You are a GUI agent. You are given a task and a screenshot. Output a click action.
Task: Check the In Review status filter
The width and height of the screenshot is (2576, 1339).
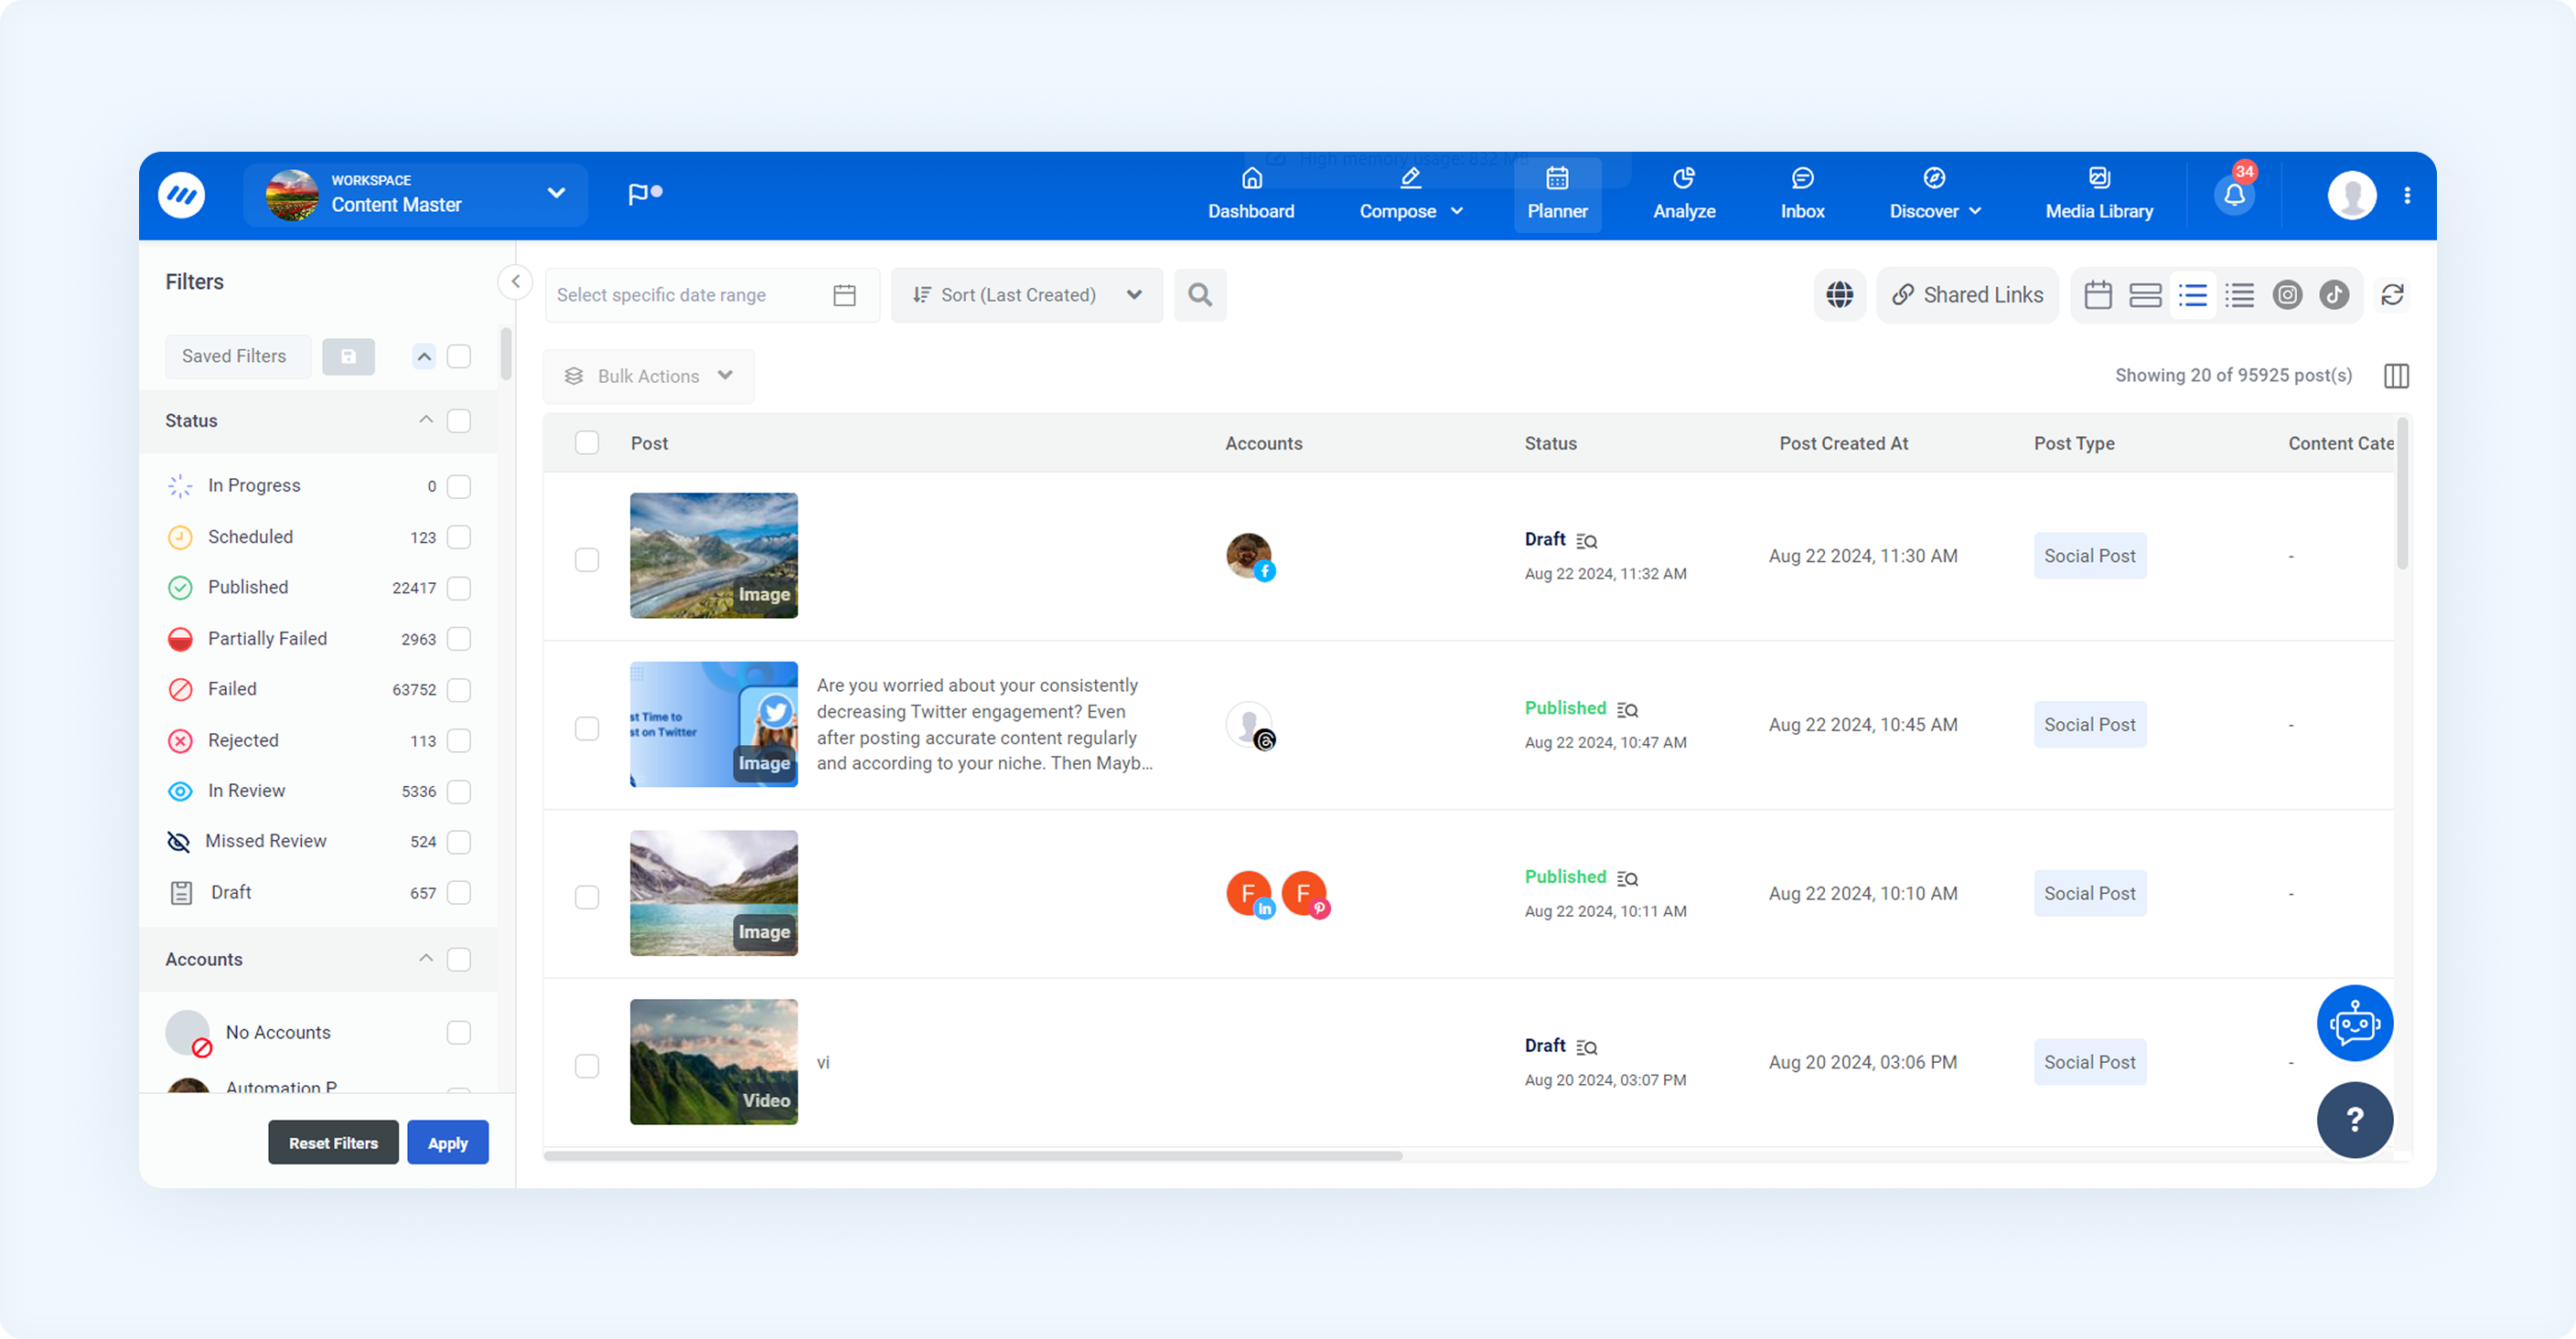point(458,792)
